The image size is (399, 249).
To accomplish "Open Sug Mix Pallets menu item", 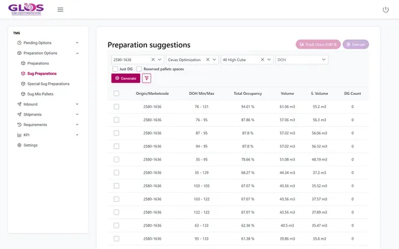I will [x=40, y=94].
